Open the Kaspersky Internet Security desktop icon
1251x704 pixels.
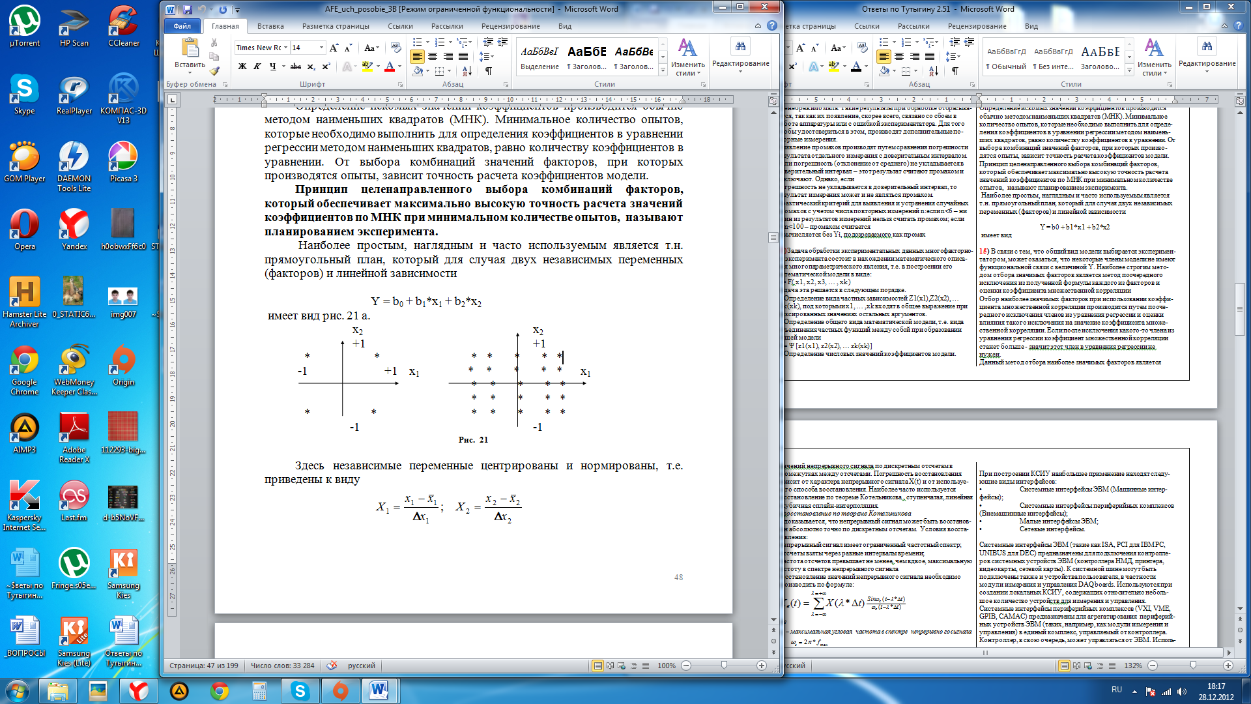click(x=25, y=506)
